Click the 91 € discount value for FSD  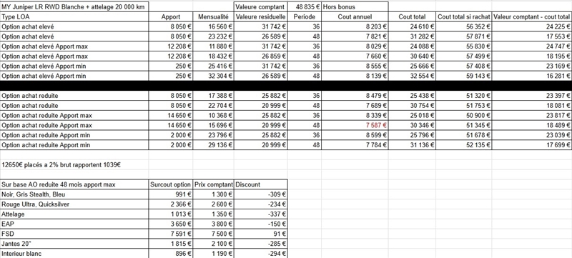(260, 234)
